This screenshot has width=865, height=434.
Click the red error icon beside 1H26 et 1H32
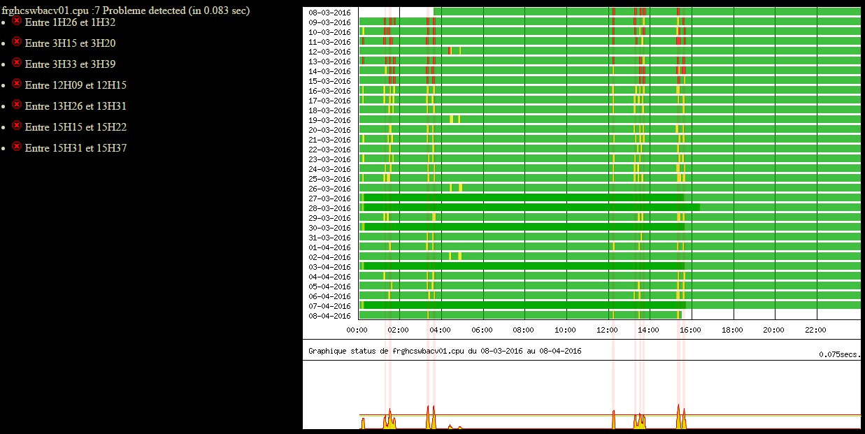(17, 21)
